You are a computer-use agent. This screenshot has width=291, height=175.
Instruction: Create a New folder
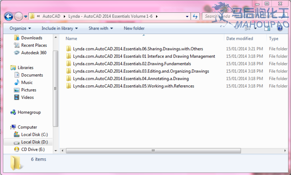[x=134, y=28]
